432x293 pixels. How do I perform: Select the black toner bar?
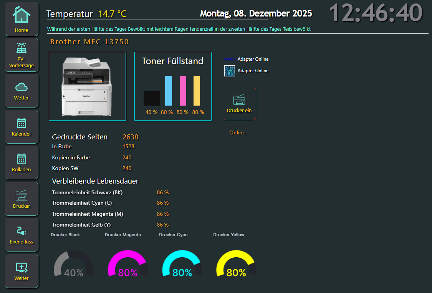tap(152, 98)
